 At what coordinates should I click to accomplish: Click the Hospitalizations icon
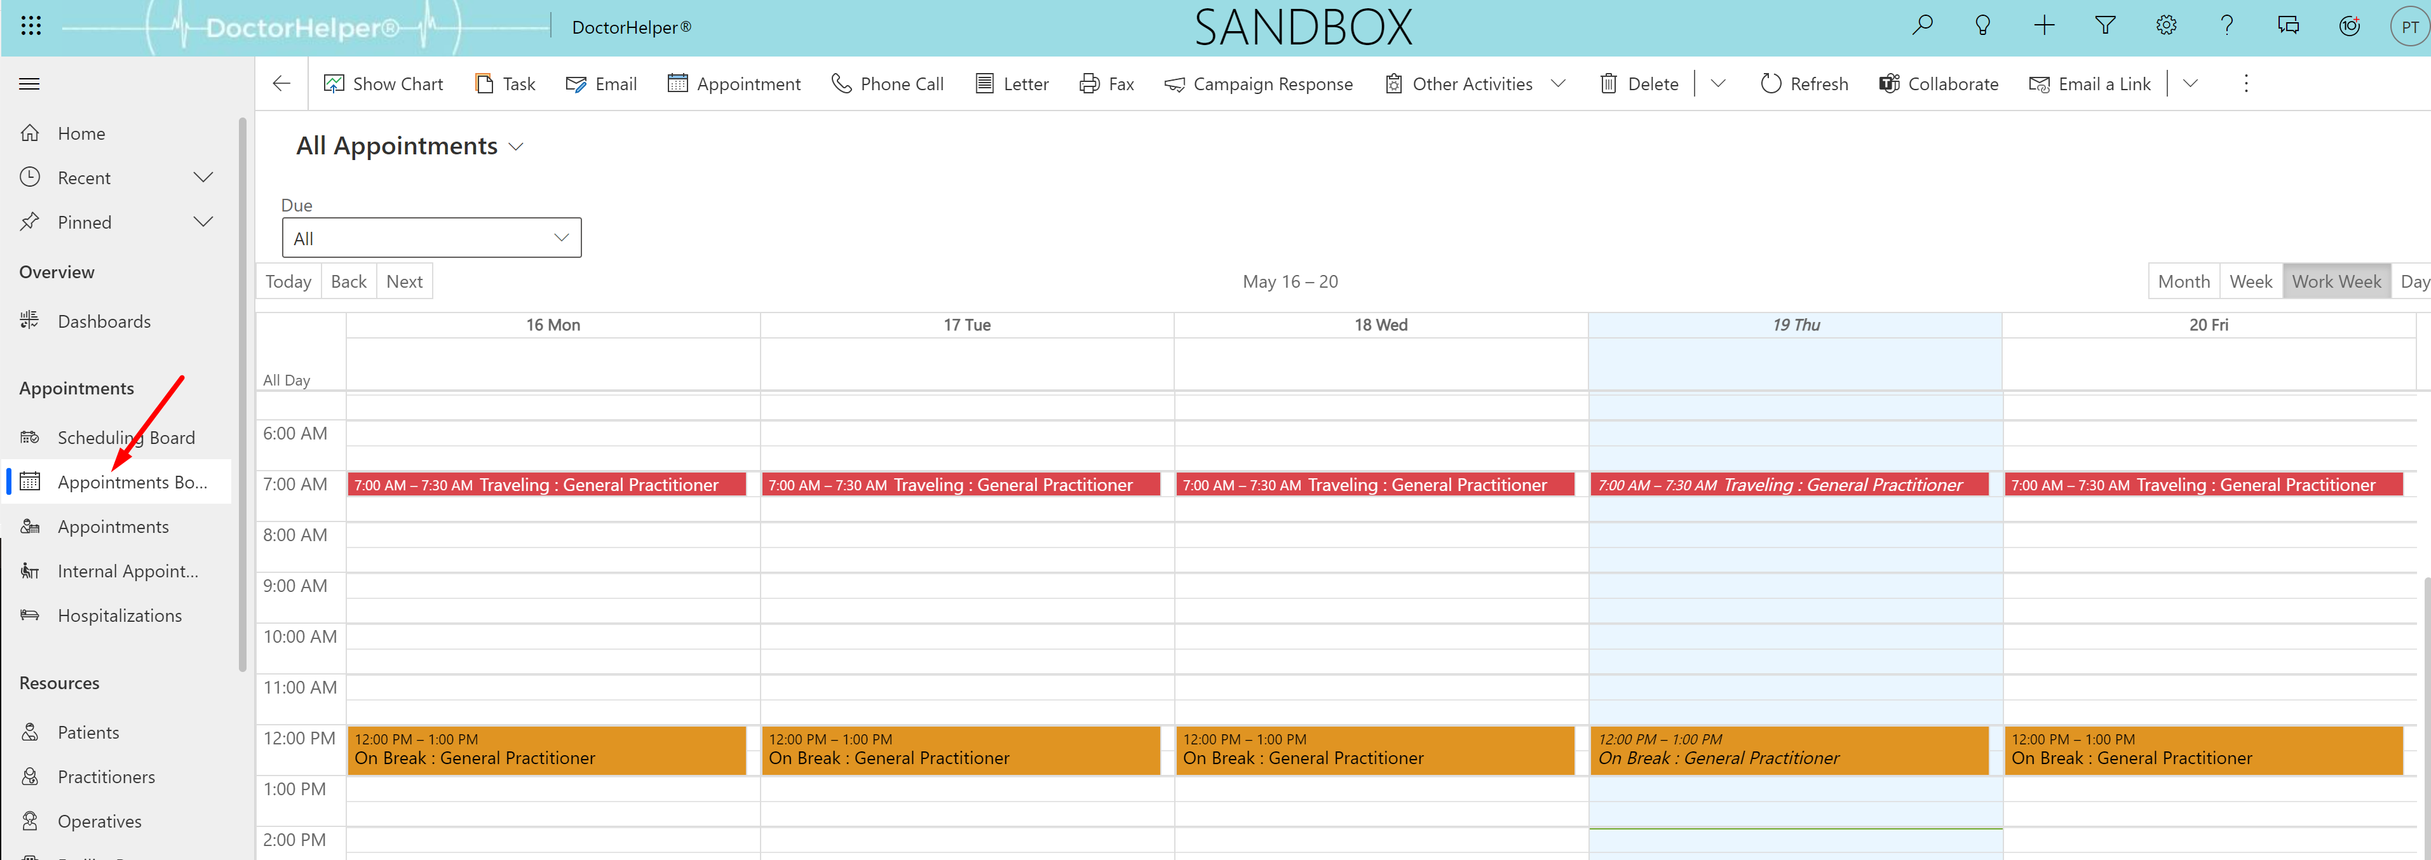tap(29, 615)
